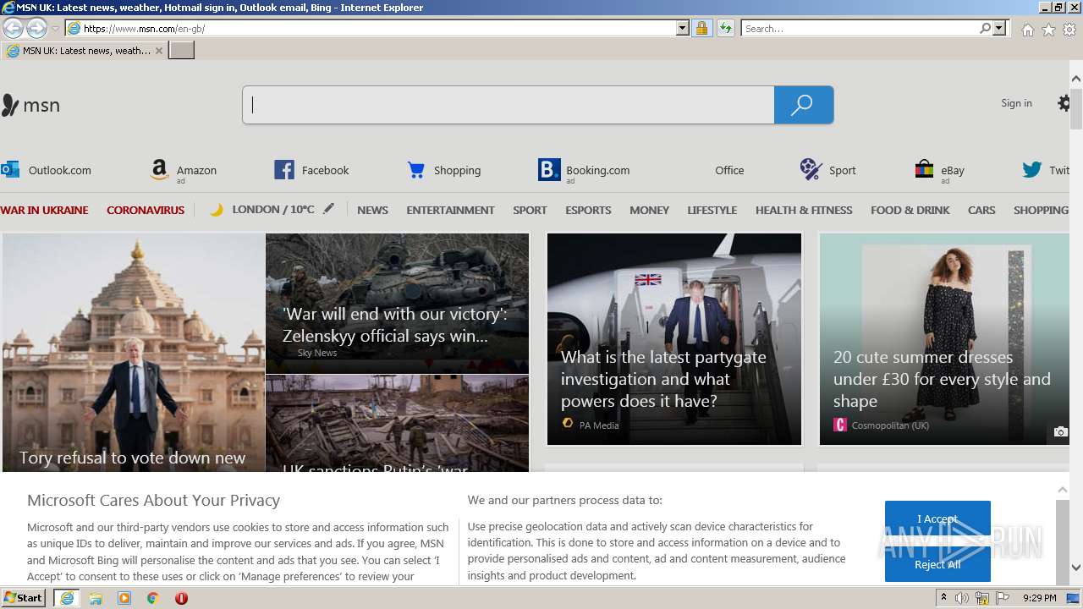The height and width of the screenshot is (609, 1083).
Task: Click the security lock icon in address bar
Action: pyautogui.click(x=701, y=28)
